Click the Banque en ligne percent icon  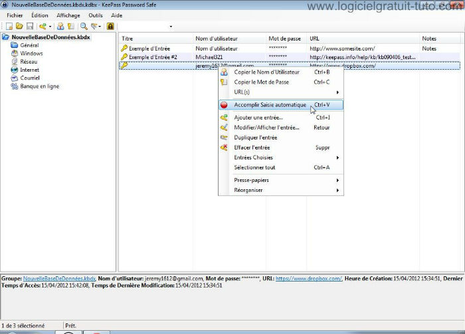(14, 86)
